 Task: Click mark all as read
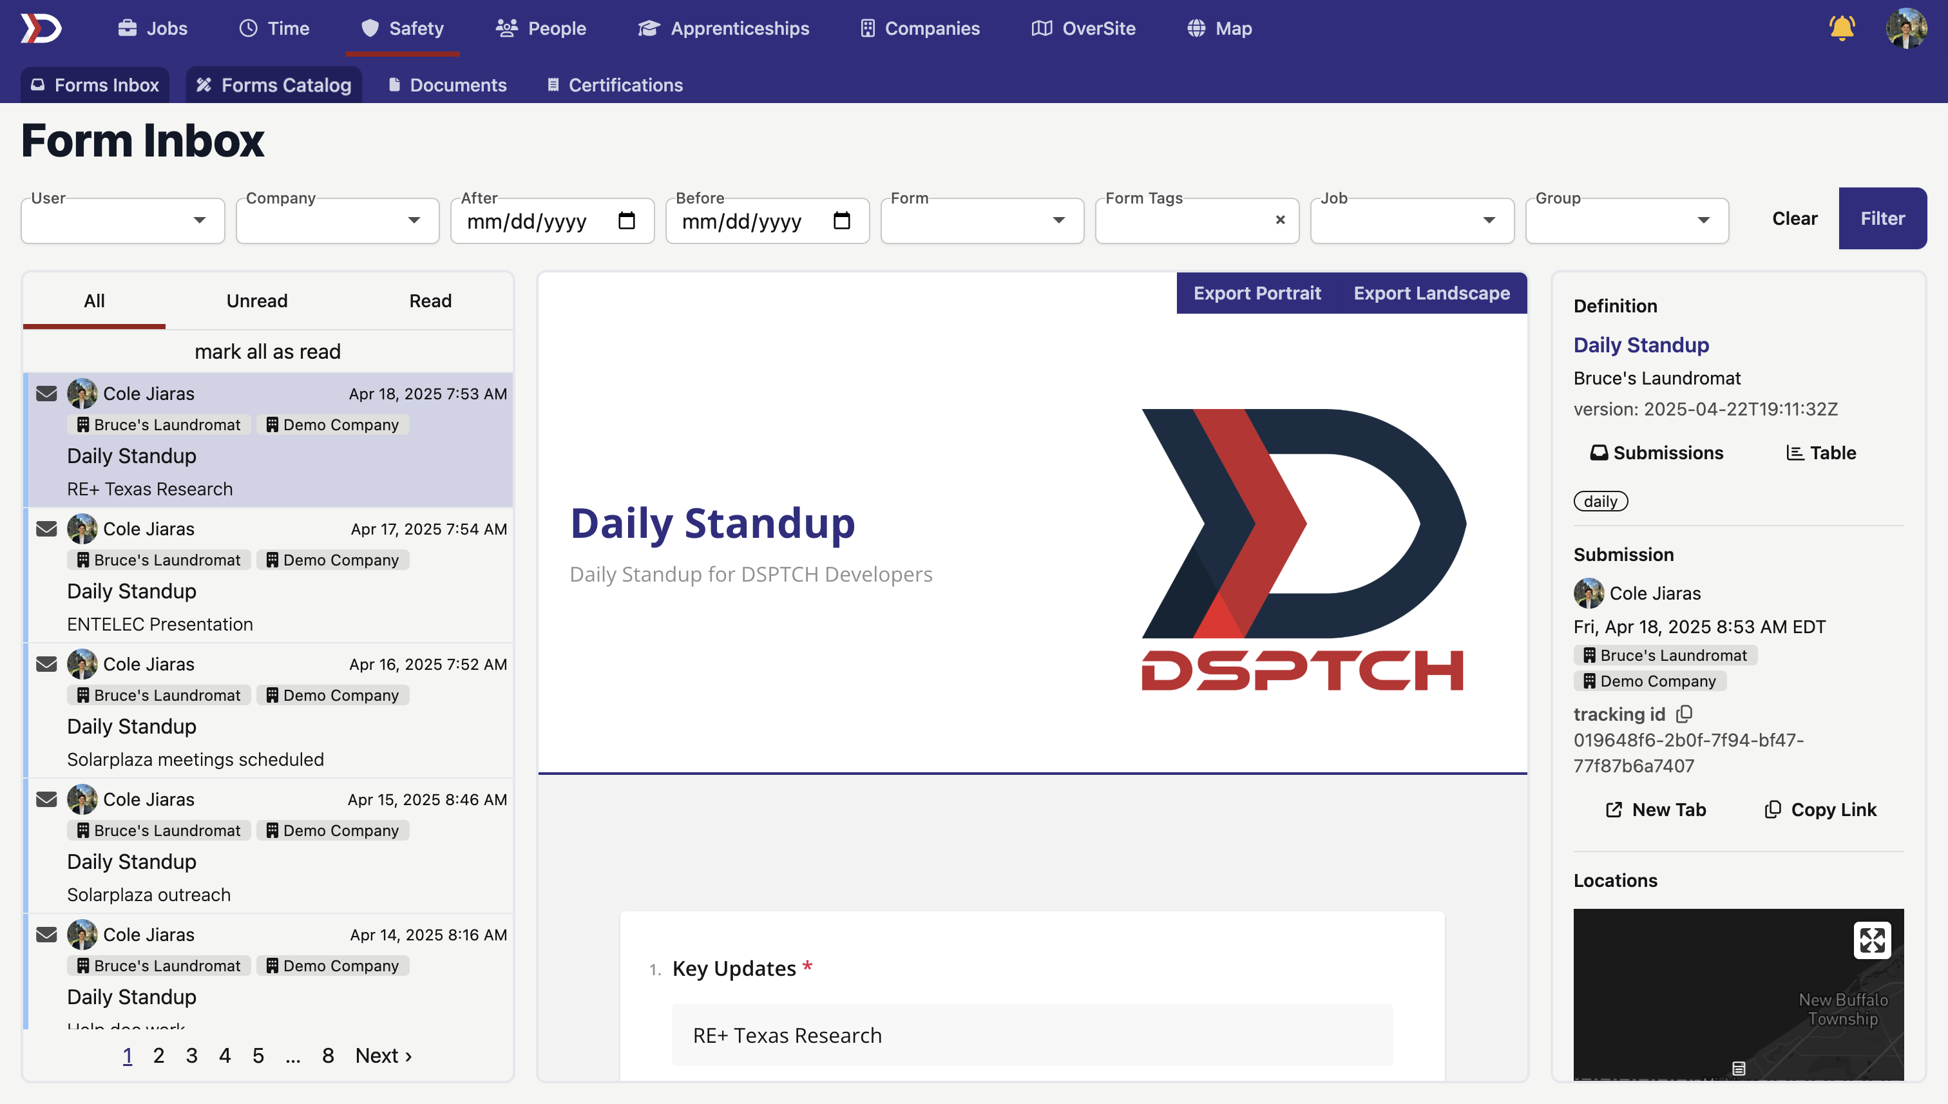[x=268, y=351]
